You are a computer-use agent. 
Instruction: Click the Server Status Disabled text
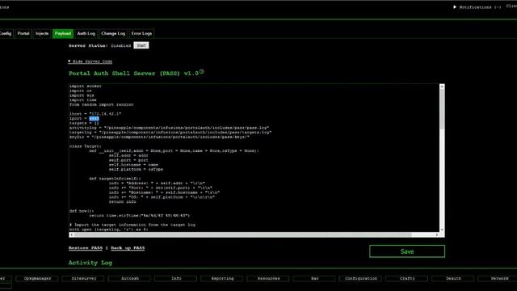(x=120, y=45)
